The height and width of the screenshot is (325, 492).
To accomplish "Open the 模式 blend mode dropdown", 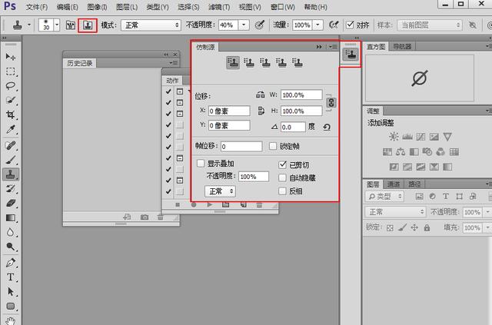I will [x=151, y=25].
